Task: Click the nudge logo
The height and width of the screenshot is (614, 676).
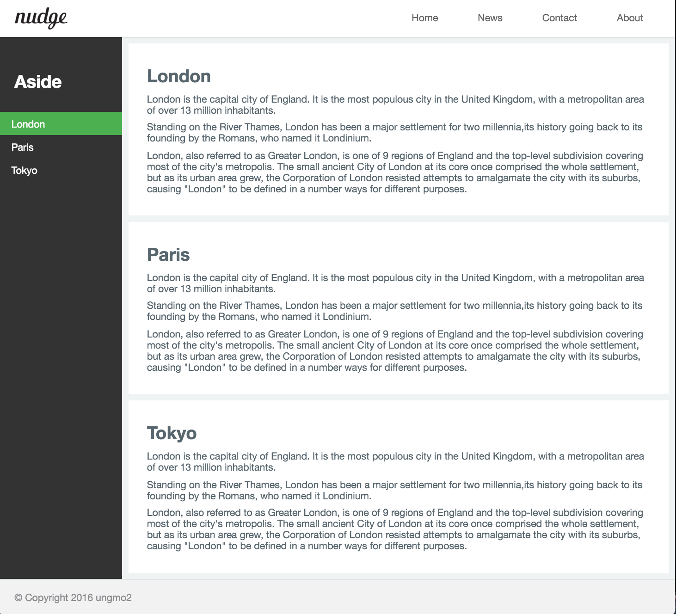Action: click(x=41, y=18)
